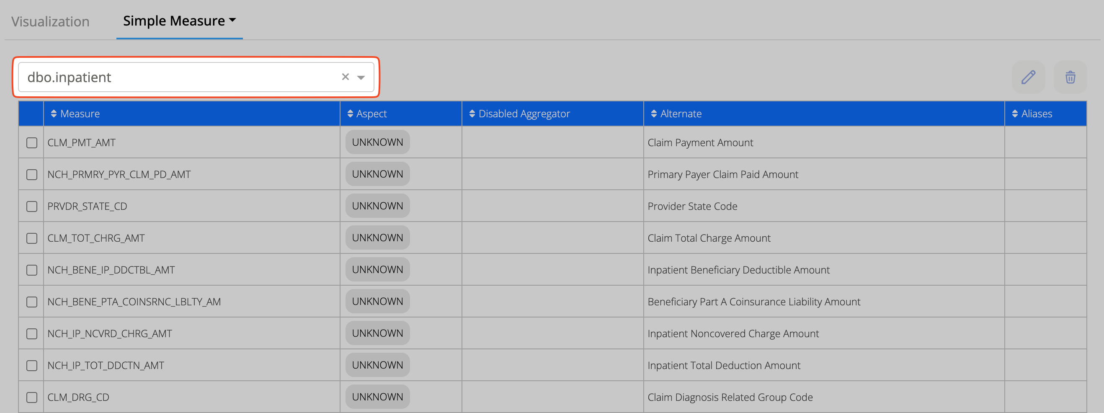Select the Inpatient Beneficiary Deductible Amount cell

coord(738,270)
